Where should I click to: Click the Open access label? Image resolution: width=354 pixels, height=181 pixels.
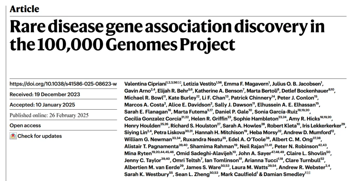pyautogui.click(x=25, y=125)
